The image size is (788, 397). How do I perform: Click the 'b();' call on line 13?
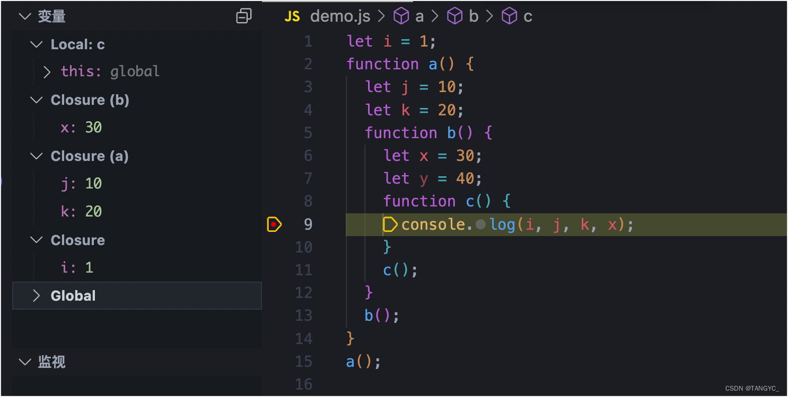click(382, 316)
